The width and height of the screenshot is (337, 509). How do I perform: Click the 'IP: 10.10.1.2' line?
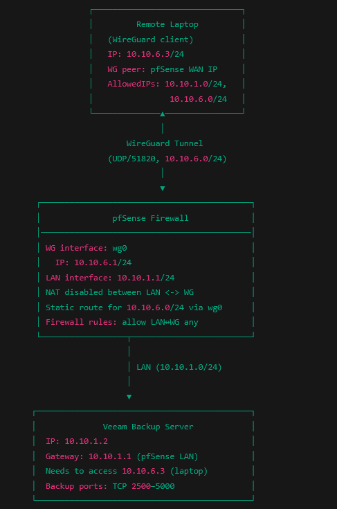tap(77, 442)
